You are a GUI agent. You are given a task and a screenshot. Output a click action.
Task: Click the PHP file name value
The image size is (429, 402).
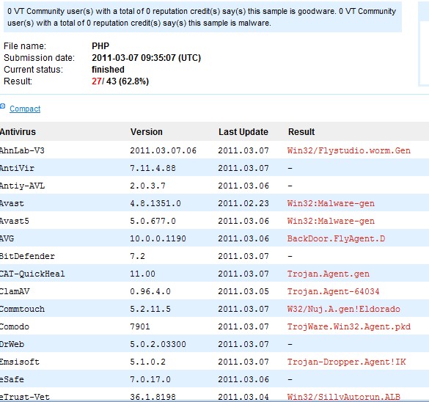(x=100, y=46)
